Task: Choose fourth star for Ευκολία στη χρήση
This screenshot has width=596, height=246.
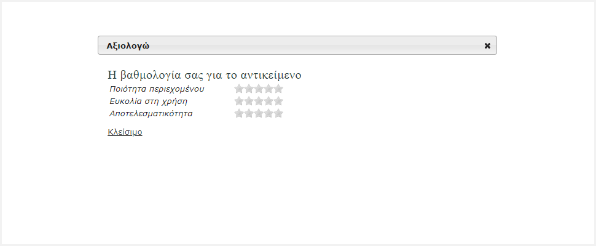Action: [x=269, y=101]
